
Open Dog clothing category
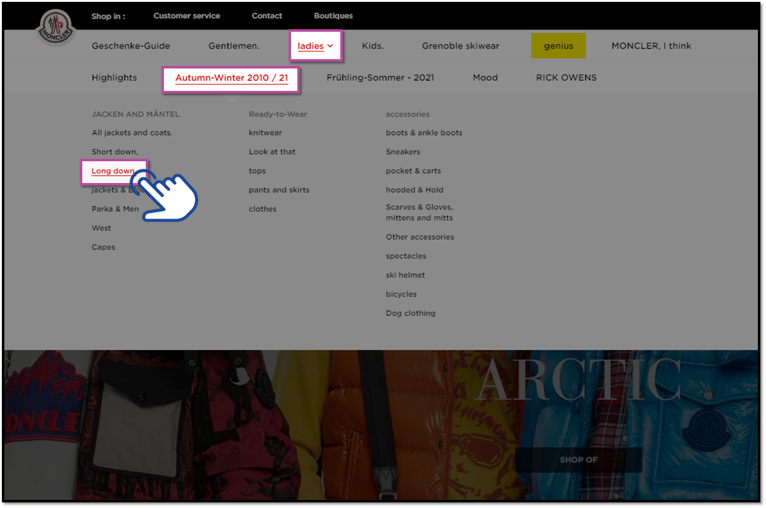(411, 313)
